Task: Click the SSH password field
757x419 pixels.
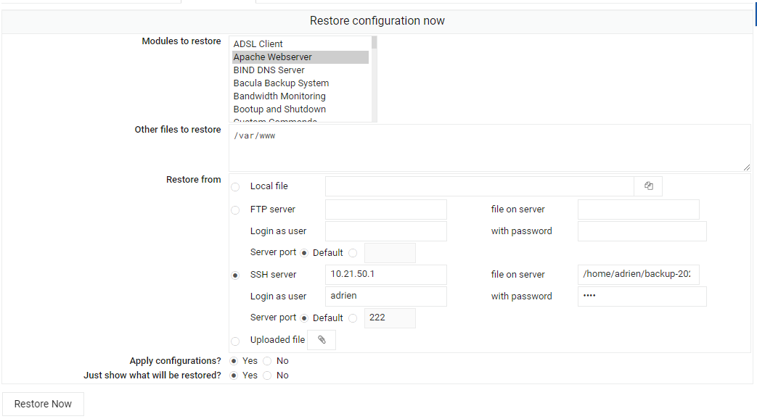Action: (642, 296)
